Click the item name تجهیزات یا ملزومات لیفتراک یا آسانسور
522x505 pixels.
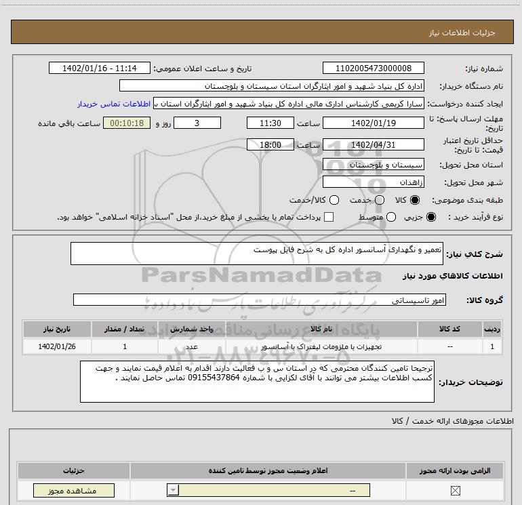click(x=321, y=346)
